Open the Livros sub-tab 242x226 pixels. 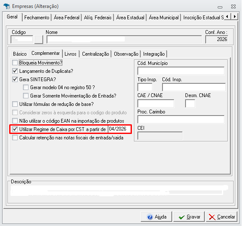[x=70, y=54]
